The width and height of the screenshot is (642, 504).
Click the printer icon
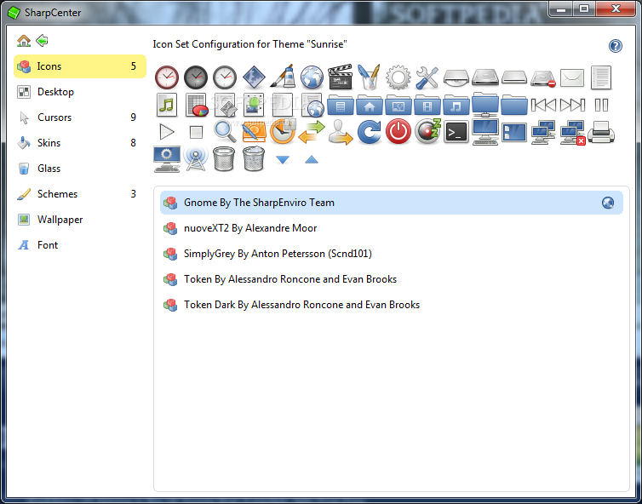point(601,132)
